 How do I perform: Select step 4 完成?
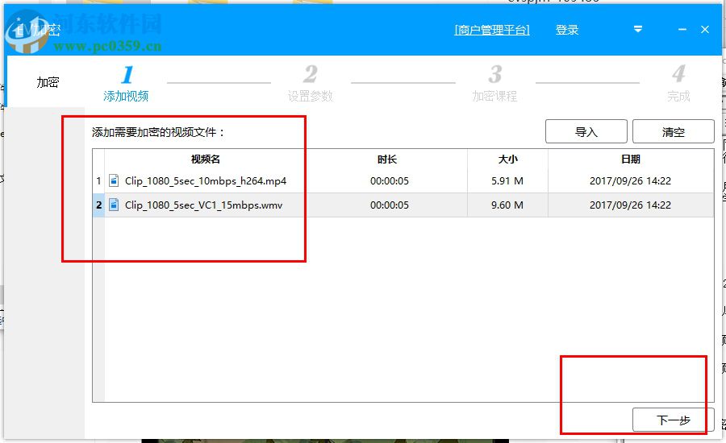678,84
